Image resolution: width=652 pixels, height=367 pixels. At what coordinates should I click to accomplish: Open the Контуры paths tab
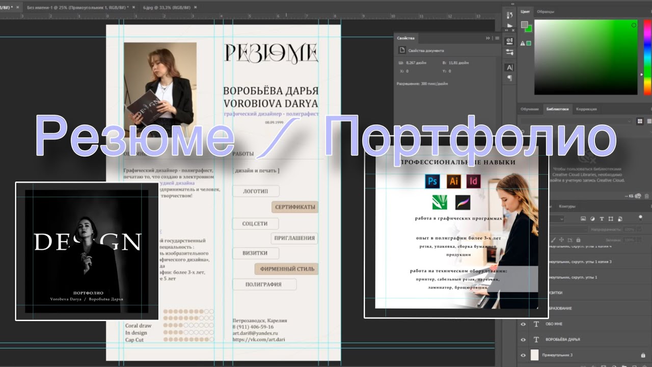point(567,206)
